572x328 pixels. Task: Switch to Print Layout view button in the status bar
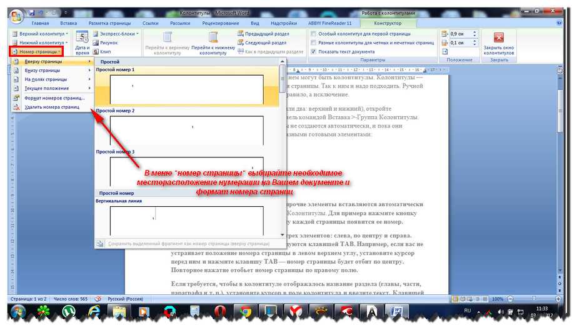point(455,299)
